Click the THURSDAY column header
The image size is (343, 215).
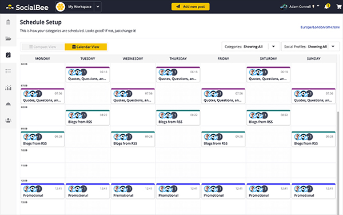tap(178, 59)
